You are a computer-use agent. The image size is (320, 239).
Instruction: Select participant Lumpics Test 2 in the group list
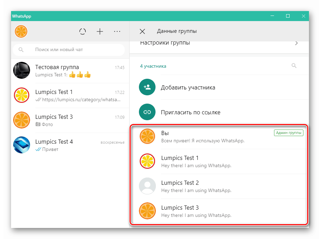pyautogui.click(x=219, y=186)
